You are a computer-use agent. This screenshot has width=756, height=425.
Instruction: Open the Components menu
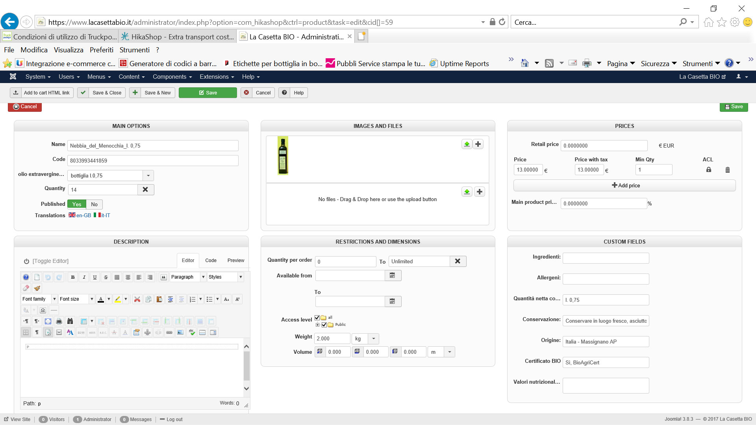click(172, 77)
